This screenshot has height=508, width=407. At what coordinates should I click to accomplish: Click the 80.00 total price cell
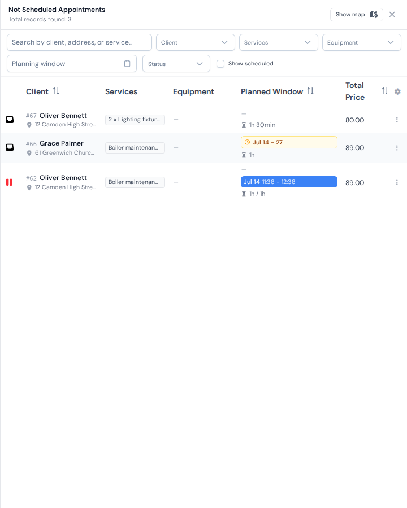pyautogui.click(x=355, y=120)
